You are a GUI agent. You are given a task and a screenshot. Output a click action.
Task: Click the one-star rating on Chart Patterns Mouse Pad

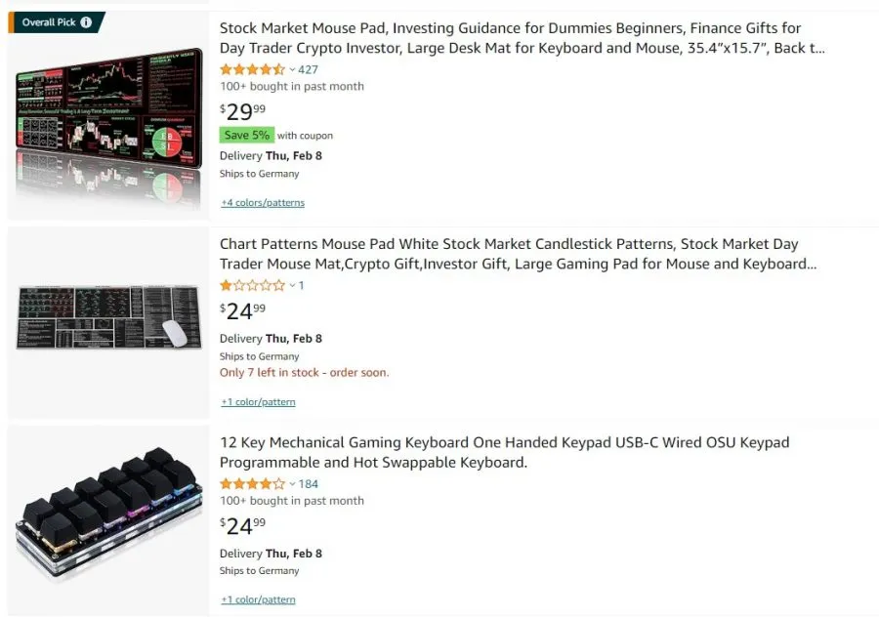pyautogui.click(x=251, y=285)
